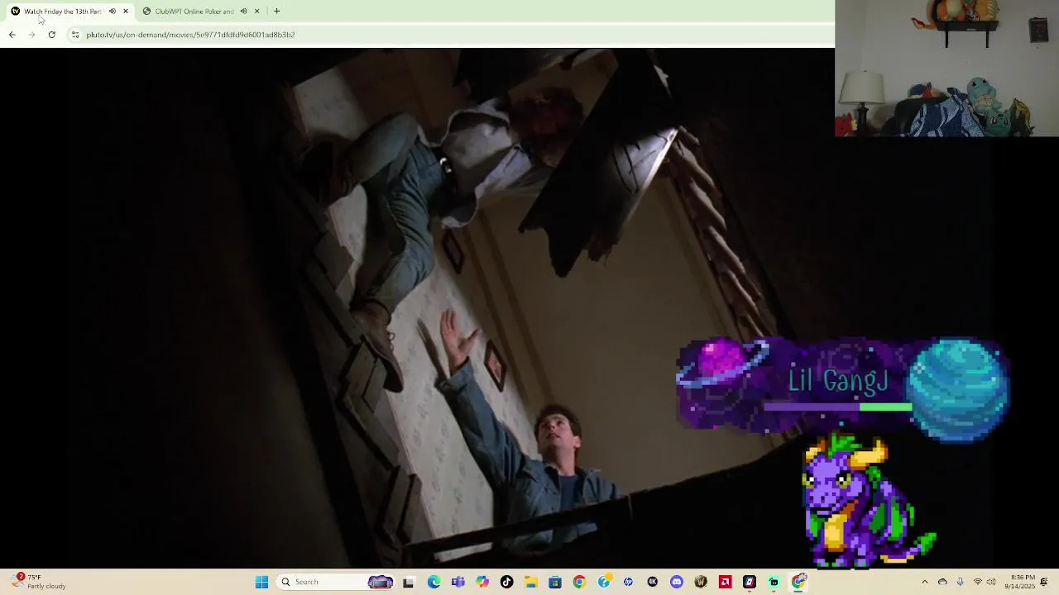Open Get Help app from the taskbar
1059x595 pixels.
604,582
